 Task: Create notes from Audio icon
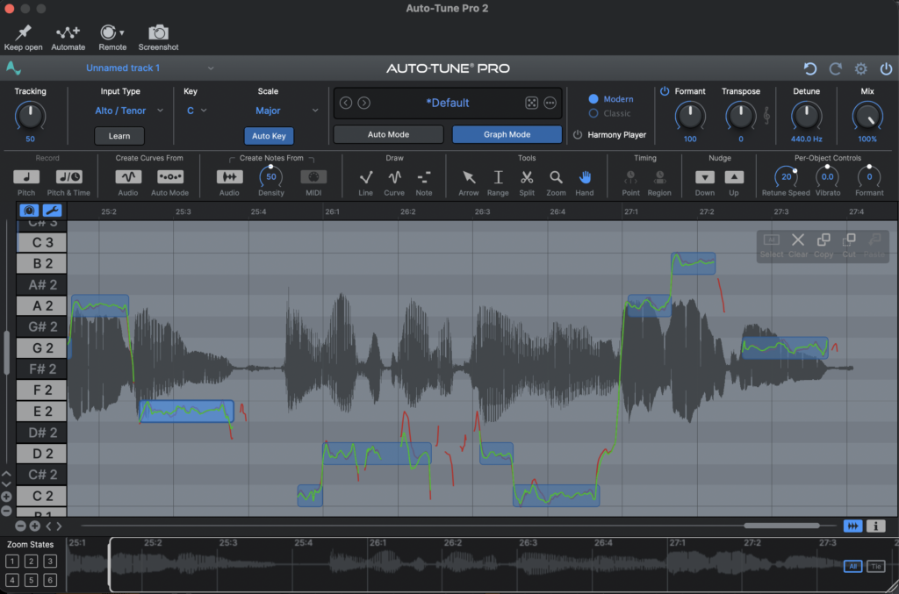pyautogui.click(x=229, y=176)
